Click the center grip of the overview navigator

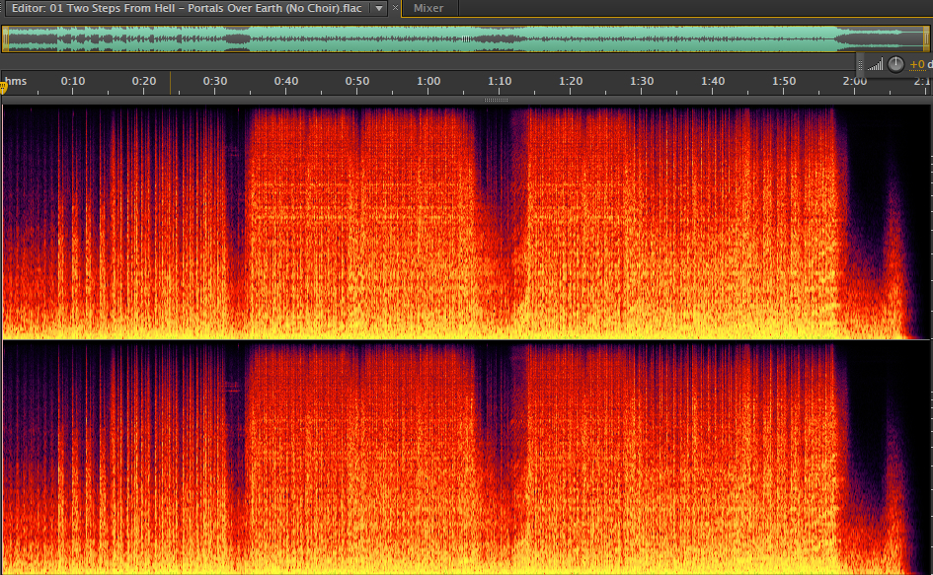click(466, 39)
